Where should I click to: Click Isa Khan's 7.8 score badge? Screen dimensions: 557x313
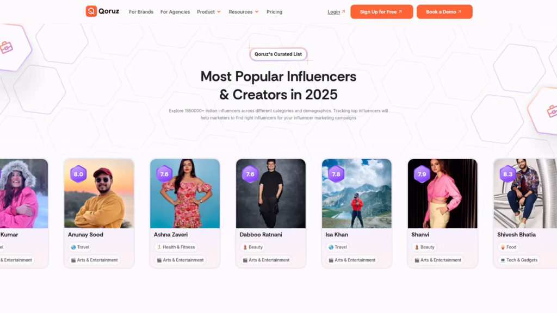[x=336, y=174]
